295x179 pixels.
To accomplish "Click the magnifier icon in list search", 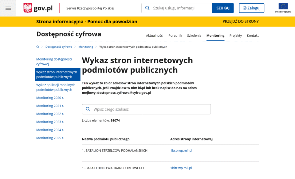I will pos(88,109).
